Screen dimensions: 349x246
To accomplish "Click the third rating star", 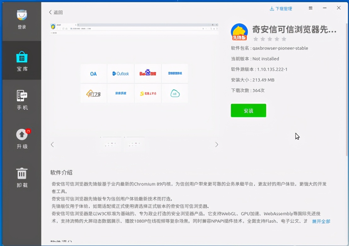I will tap(270, 39).
